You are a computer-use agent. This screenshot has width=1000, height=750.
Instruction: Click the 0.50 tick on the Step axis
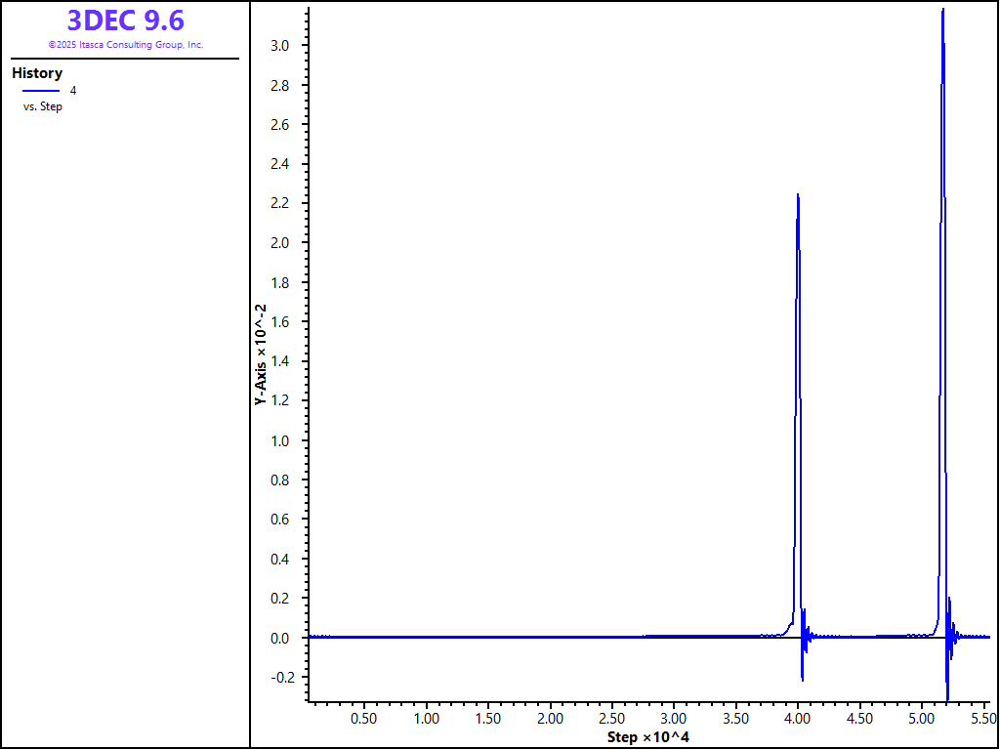(x=364, y=718)
